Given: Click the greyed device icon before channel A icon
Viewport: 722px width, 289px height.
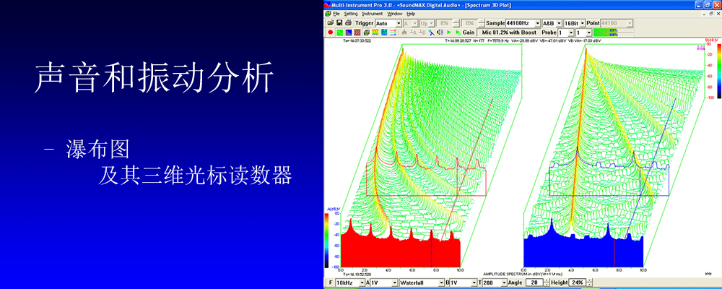Looking at the screenshot, I should click(404, 33).
